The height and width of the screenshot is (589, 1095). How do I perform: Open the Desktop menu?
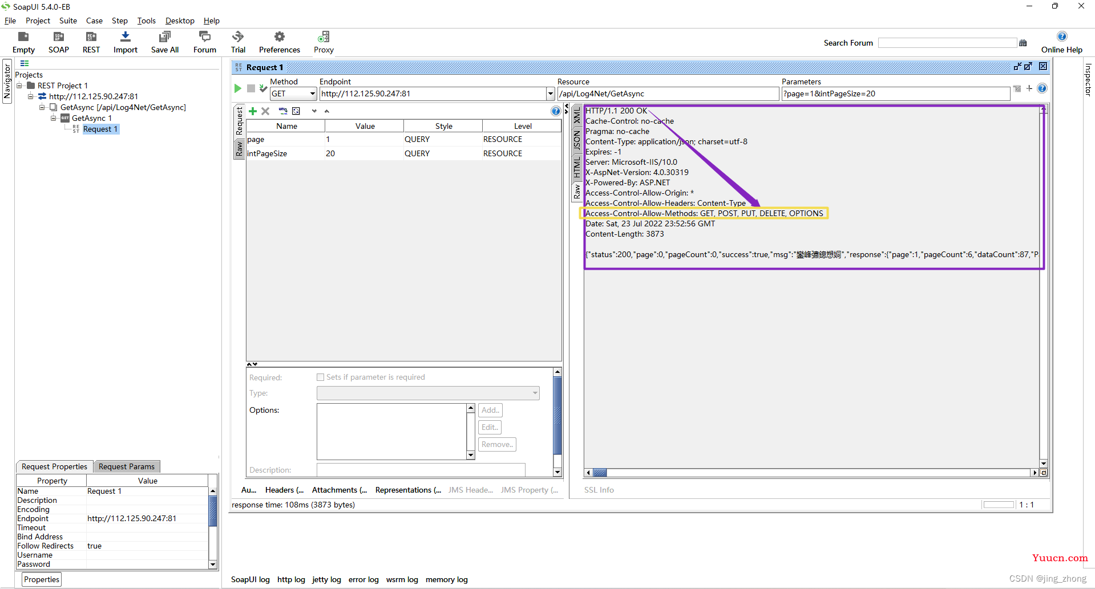coord(180,21)
